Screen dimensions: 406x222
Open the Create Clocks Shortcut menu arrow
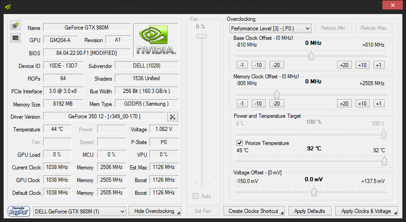282,213
